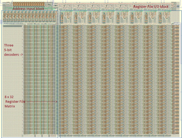Image resolution: width=182 pixels, height=138 pixels.
Task: Click the word "Matrix" in the annotation
Action: click(10, 106)
